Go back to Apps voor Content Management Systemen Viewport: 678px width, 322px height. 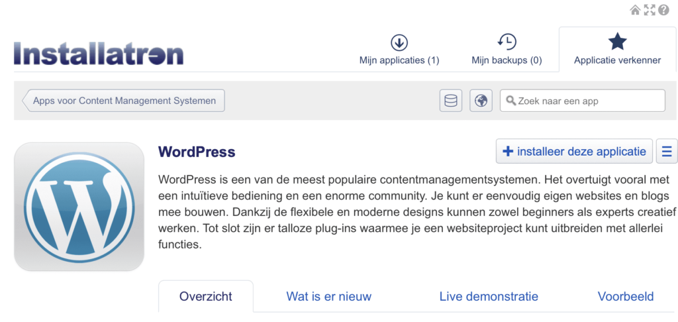tap(124, 101)
